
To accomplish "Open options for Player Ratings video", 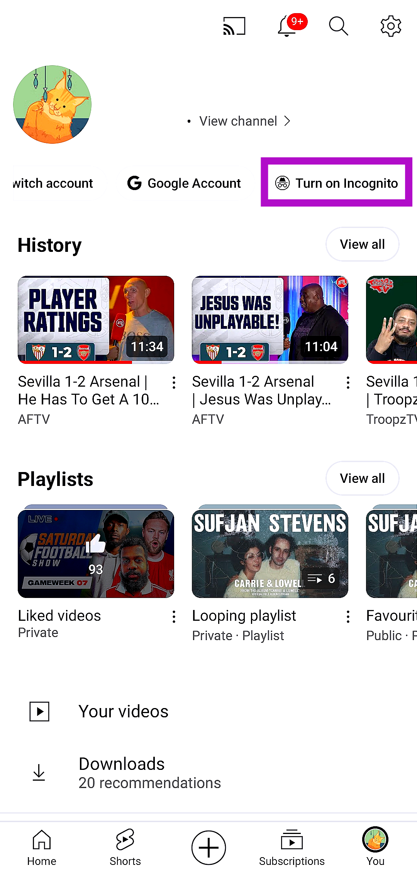I will pyautogui.click(x=174, y=383).
